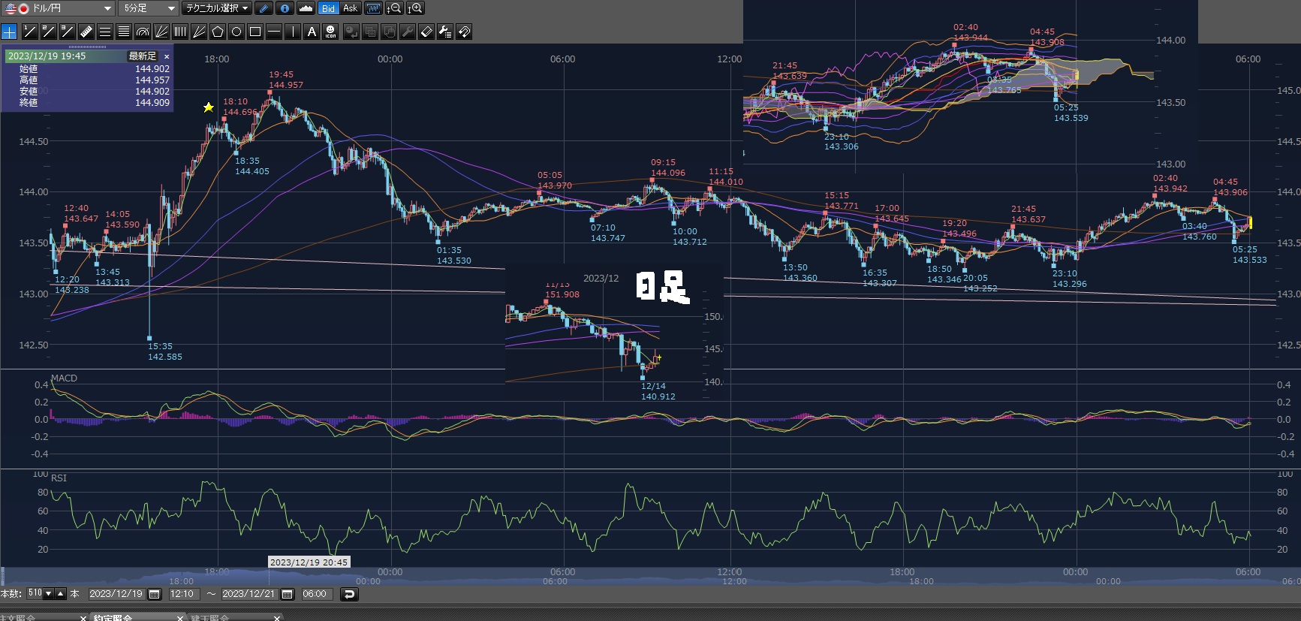Click the end time 06:00 input field
Viewport: 1301px width, 621px height.
coord(315,594)
